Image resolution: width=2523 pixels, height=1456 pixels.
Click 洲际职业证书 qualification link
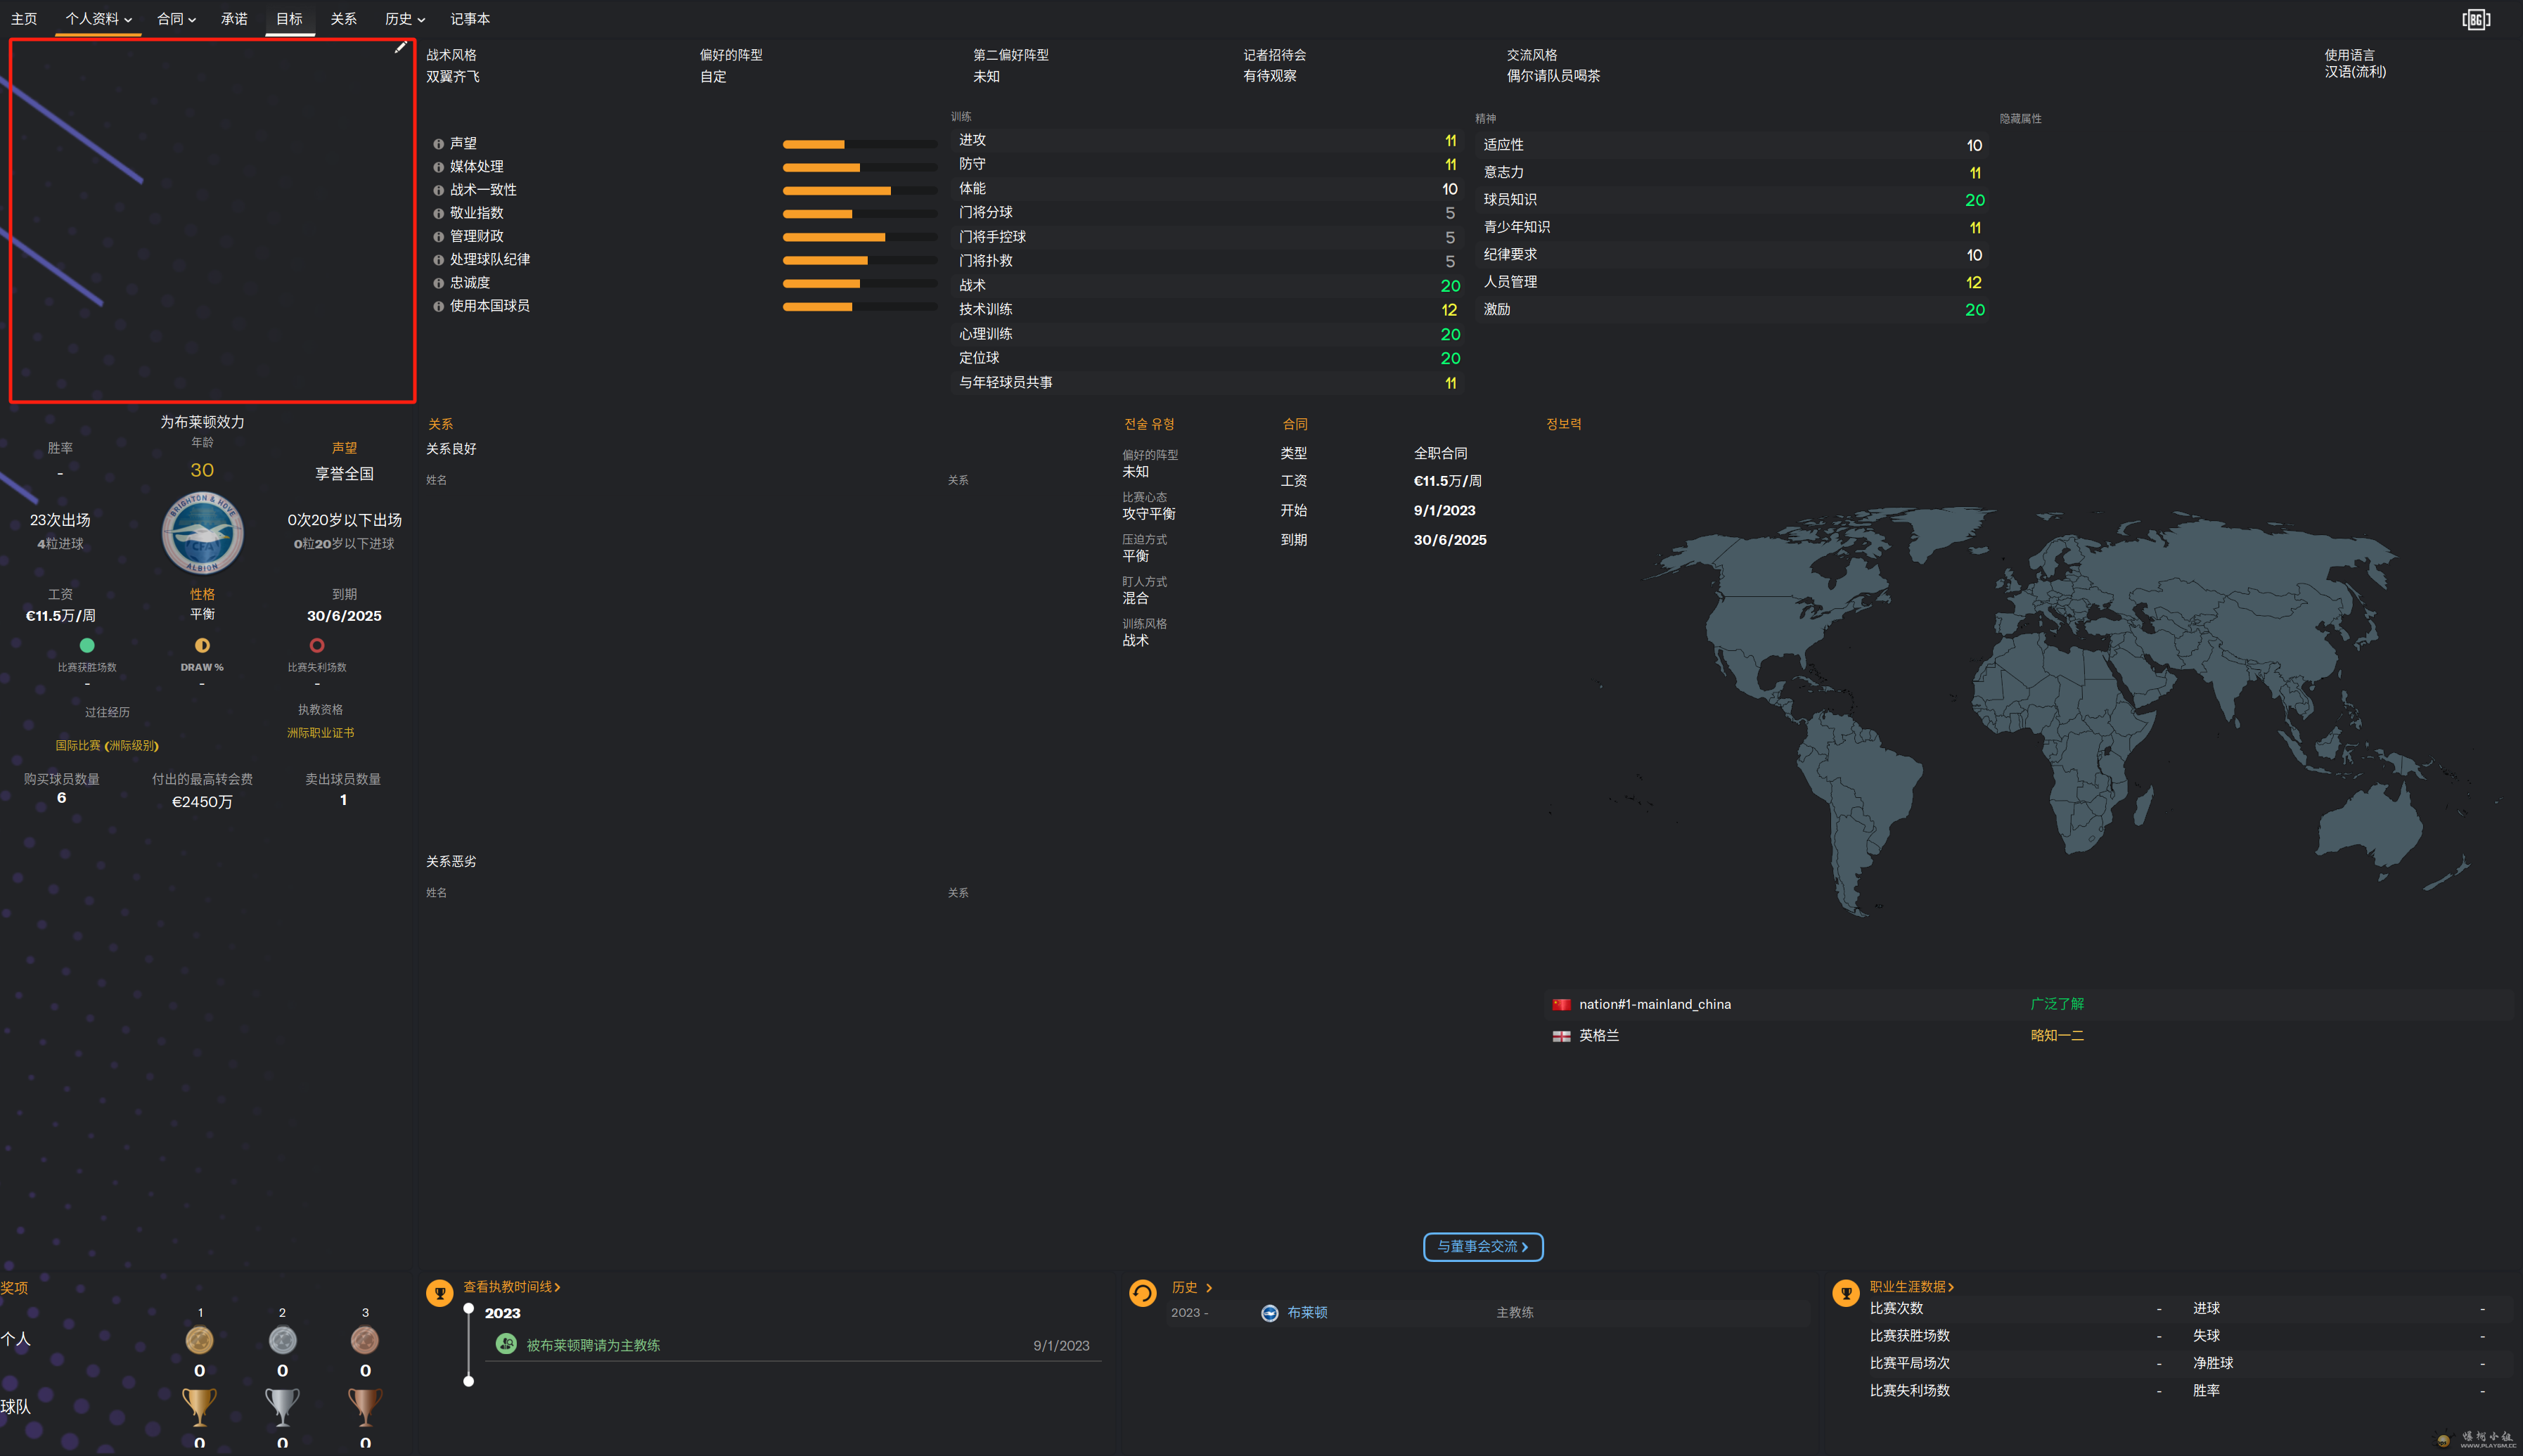coord(320,733)
